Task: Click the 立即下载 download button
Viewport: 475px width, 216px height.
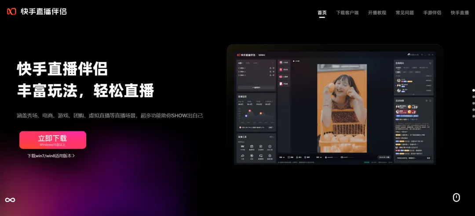Action: 53,140
